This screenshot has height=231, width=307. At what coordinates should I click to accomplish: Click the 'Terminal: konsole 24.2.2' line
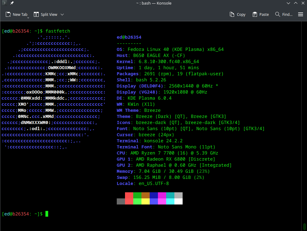coord(150,141)
